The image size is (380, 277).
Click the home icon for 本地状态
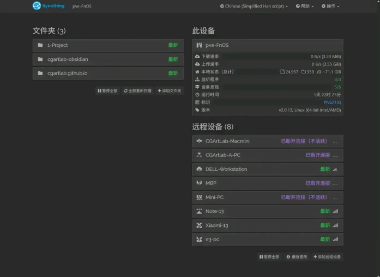tap(197, 72)
